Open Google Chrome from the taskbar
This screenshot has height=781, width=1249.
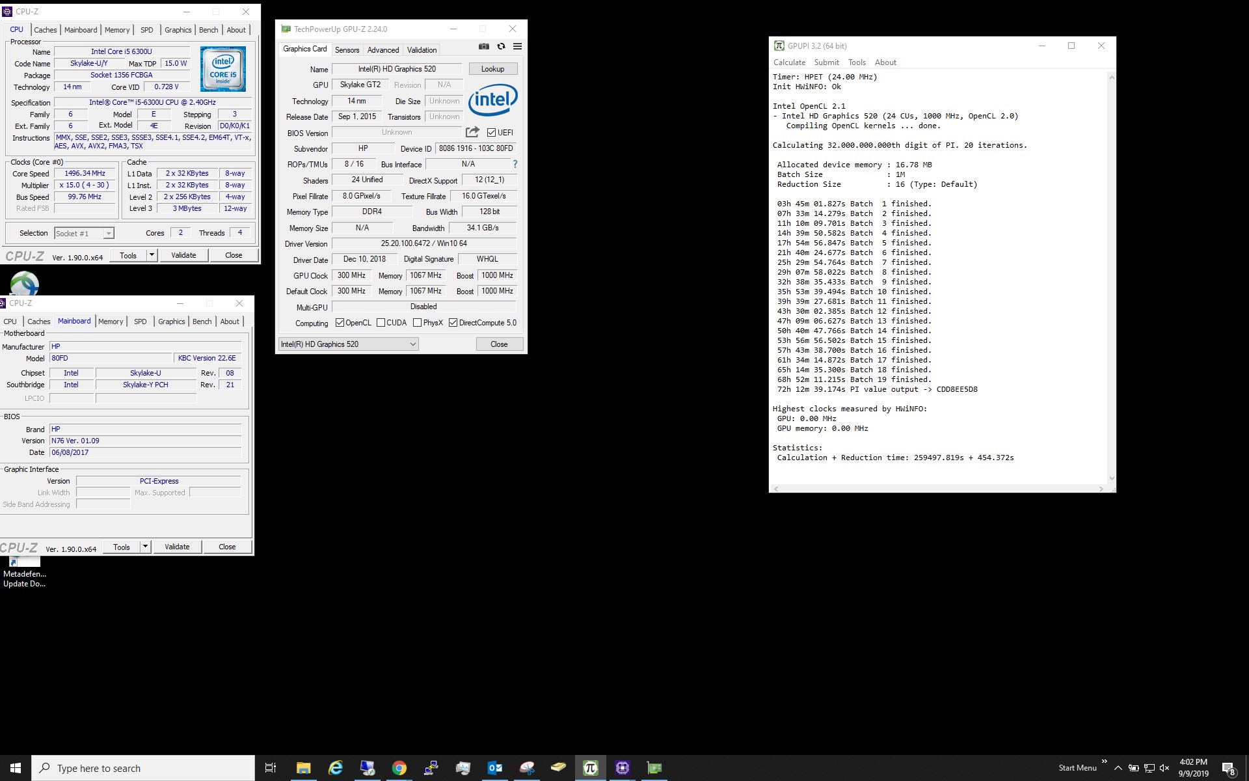(x=399, y=768)
